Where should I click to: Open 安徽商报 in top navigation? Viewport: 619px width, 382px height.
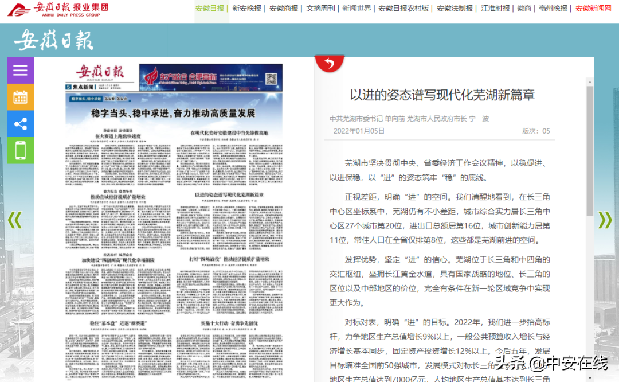point(284,8)
